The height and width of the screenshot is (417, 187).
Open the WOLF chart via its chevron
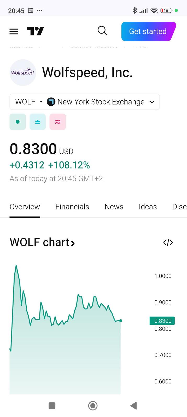pos(73,243)
